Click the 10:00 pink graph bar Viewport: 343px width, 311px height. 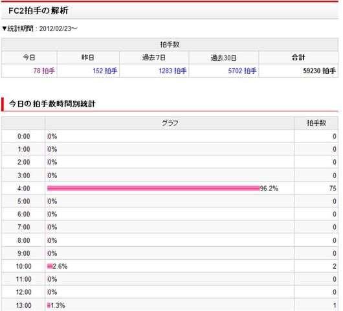pyautogui.click(x=50, y=266)
